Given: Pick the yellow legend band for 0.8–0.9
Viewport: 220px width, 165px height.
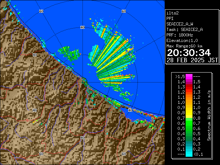Looking at the screenshot, I should point(189,113).
